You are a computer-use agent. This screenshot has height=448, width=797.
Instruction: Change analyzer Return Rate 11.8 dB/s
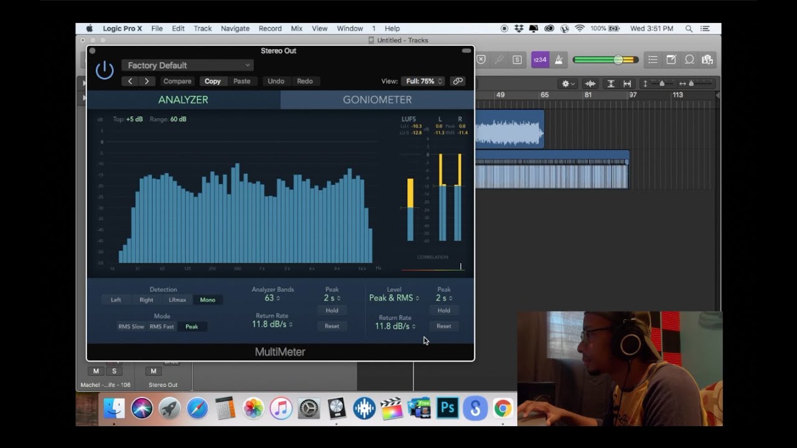point(272,324)
